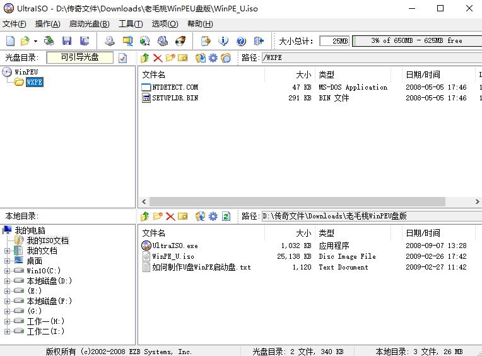Click up-folder arrow icon in local pane
The width and height of the screenshot is (482, 356).
(145, 217)
